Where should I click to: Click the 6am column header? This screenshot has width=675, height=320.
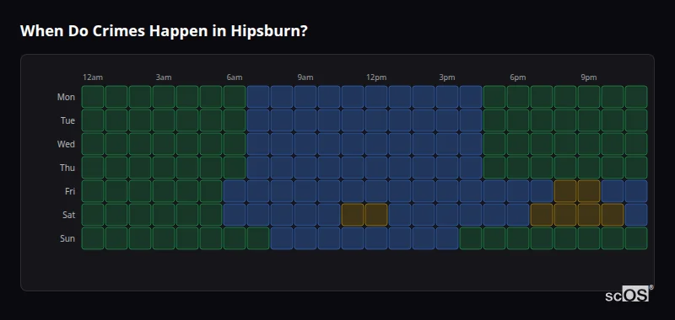click(x=235, y=77)
